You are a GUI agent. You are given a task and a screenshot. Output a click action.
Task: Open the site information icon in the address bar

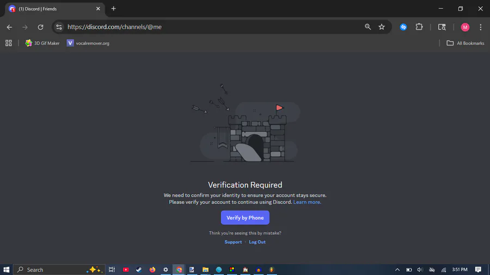pos(59,27)
